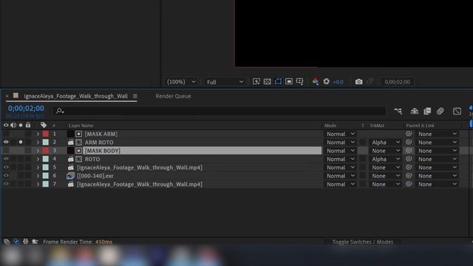
Task: Click Toggle Switches / Modes button
Action: [363, 242]
